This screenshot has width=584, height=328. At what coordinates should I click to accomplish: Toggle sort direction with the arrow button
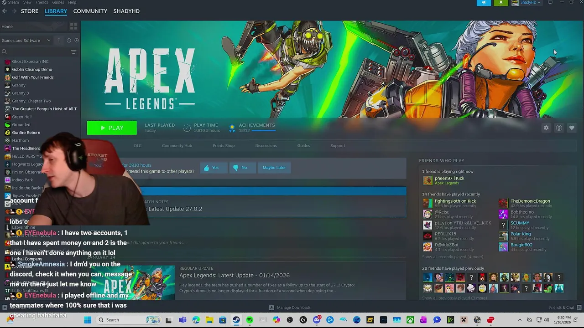click(59, 40)
